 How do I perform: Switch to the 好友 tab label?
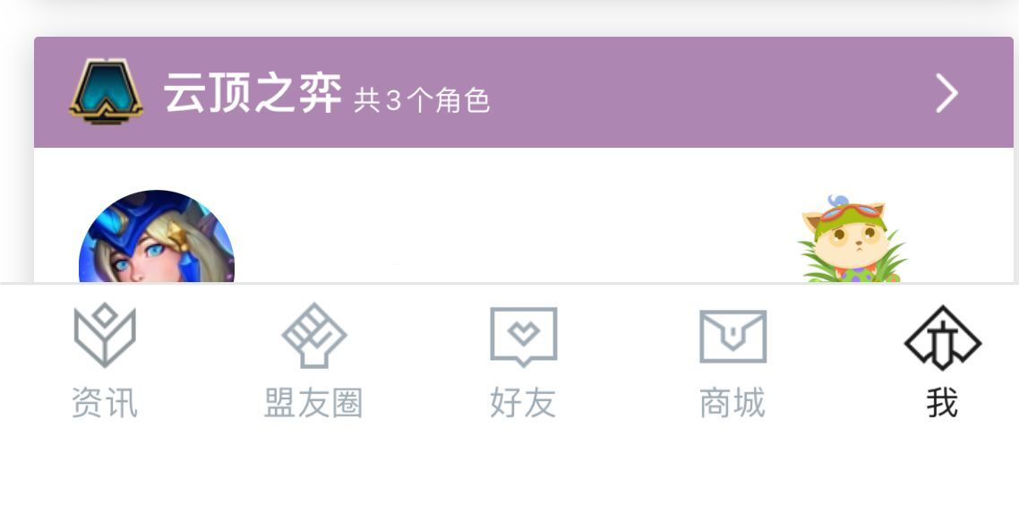(x=523, y=402)
